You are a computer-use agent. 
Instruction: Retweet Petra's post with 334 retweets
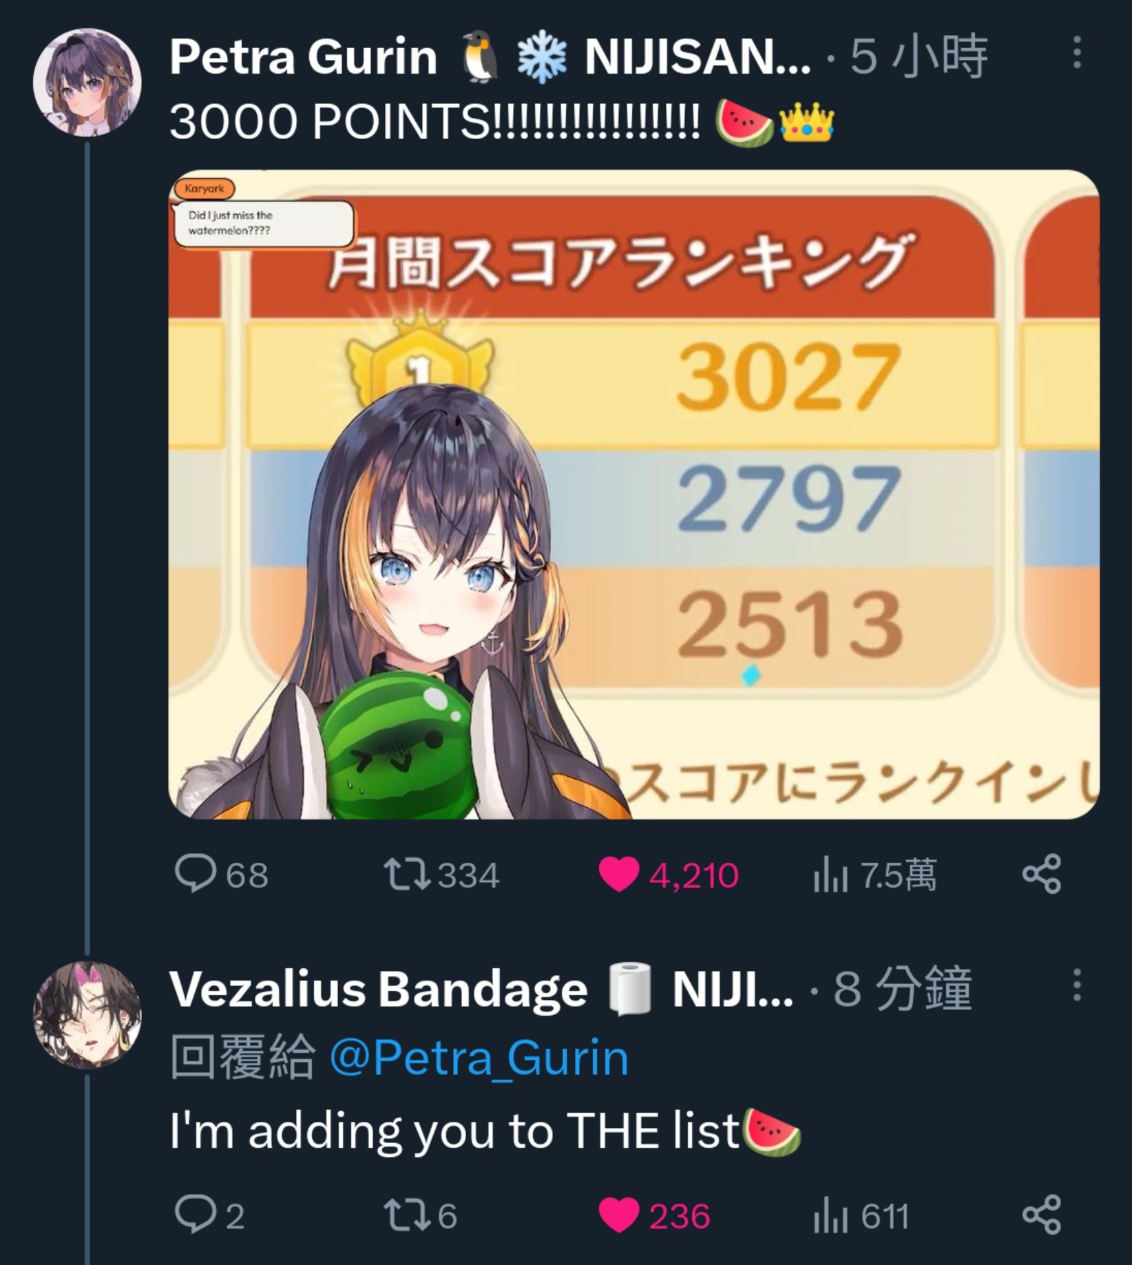pyautogui.click(x=441, y=875)
